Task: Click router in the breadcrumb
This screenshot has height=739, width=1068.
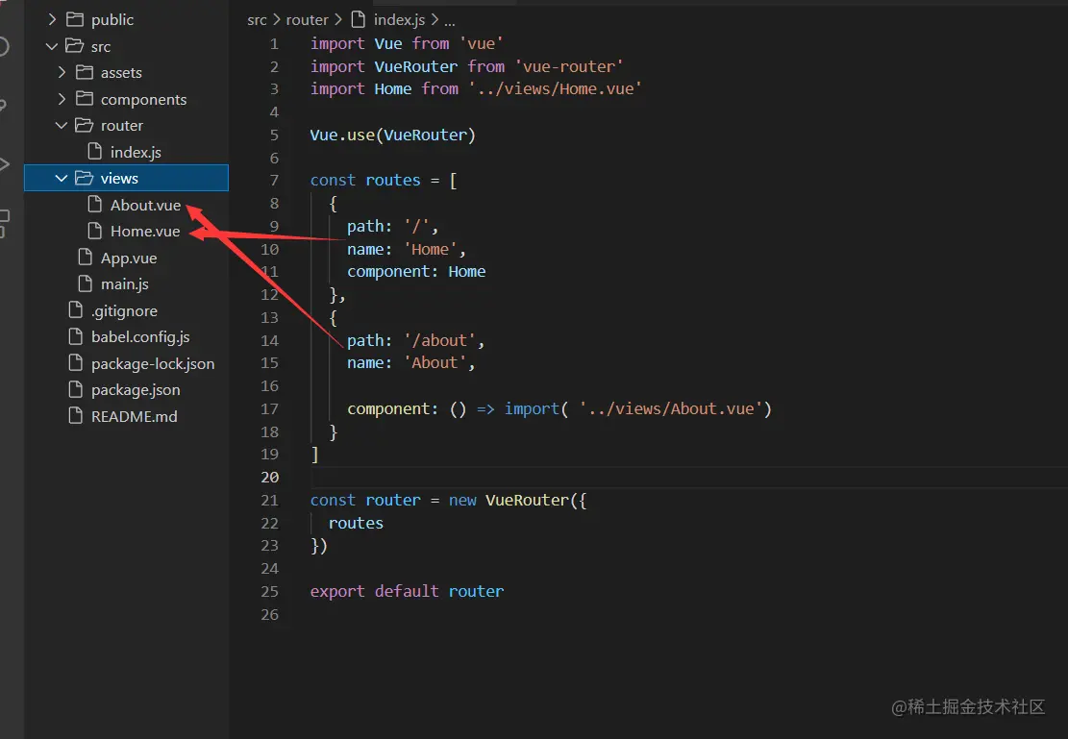Action: click(307, 20)
